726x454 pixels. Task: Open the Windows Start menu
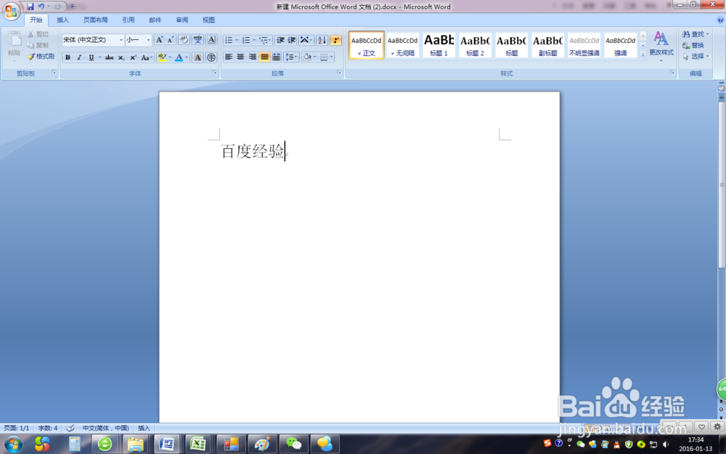[x=13, y=445]
